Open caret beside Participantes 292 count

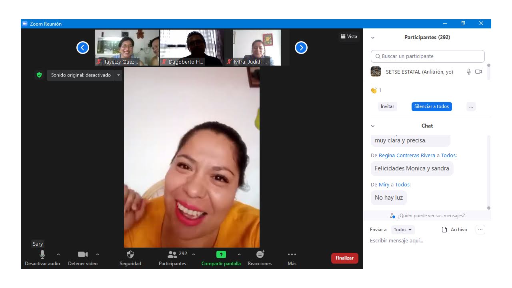pos(194,254)
